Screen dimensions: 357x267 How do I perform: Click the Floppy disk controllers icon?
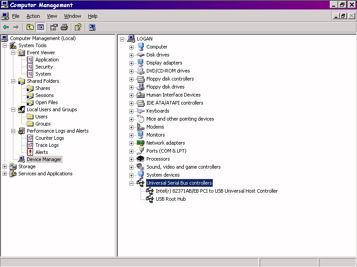141,79
